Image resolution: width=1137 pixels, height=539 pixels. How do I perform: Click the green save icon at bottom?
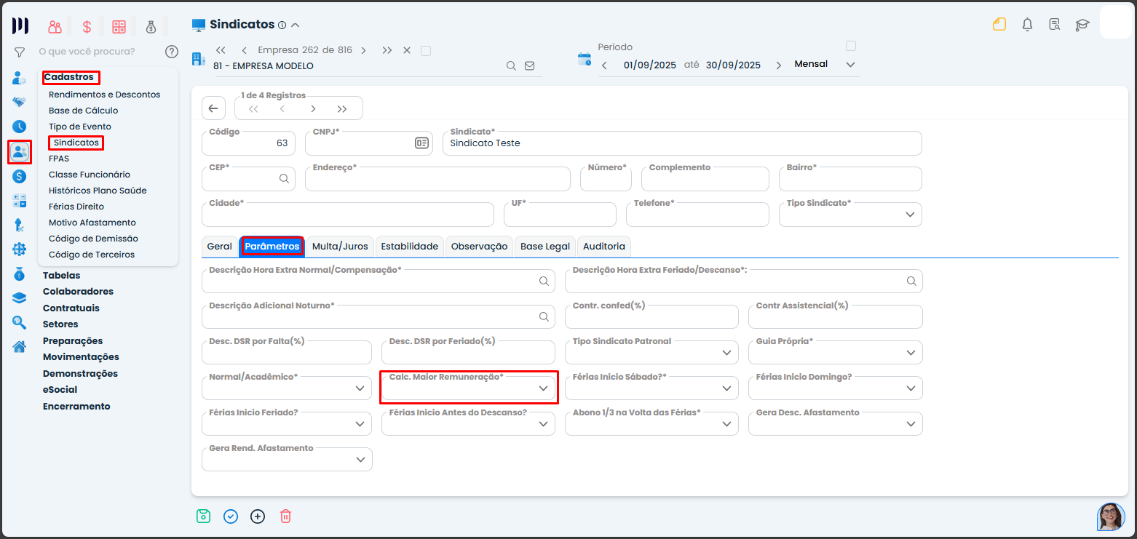[203, 516]
